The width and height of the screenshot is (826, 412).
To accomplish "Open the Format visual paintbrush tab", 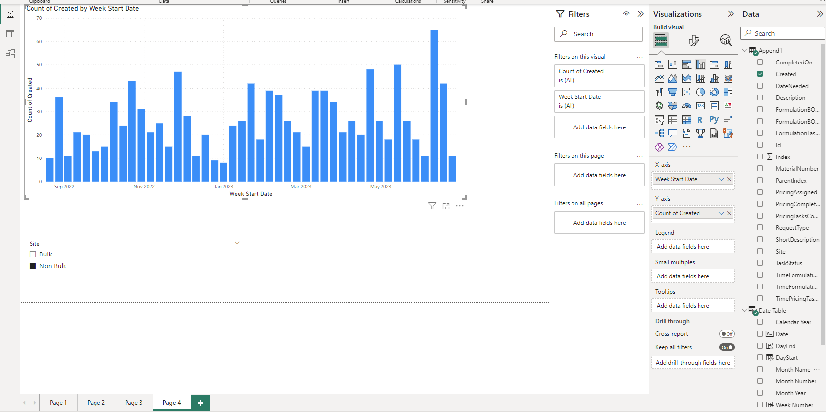I will click(x=694, y=40).
